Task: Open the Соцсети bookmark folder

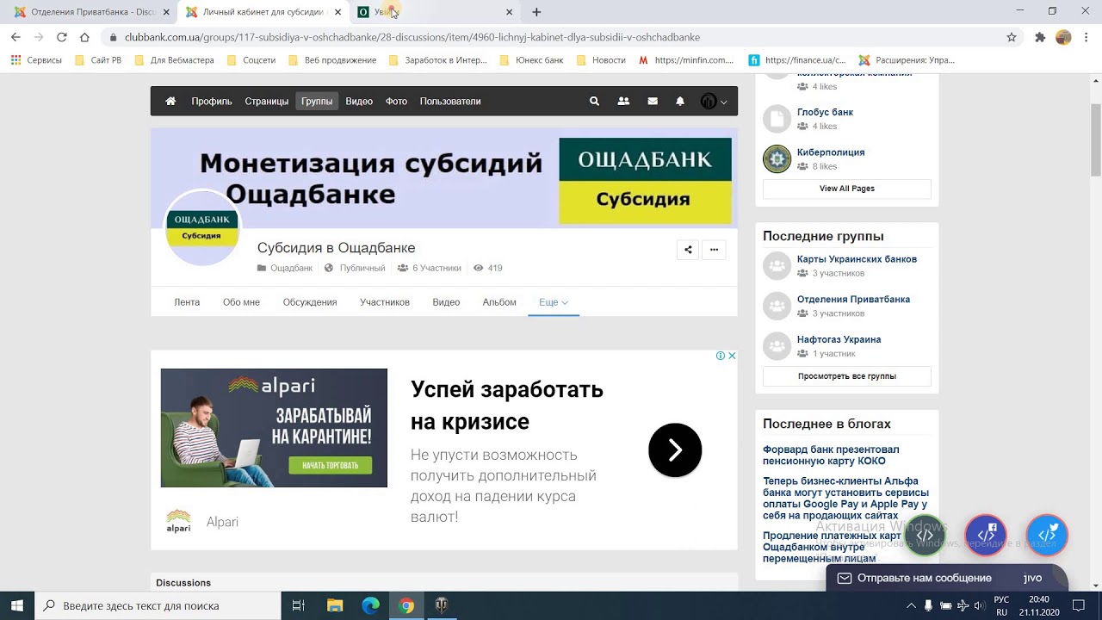Action: tap(251, 60)
